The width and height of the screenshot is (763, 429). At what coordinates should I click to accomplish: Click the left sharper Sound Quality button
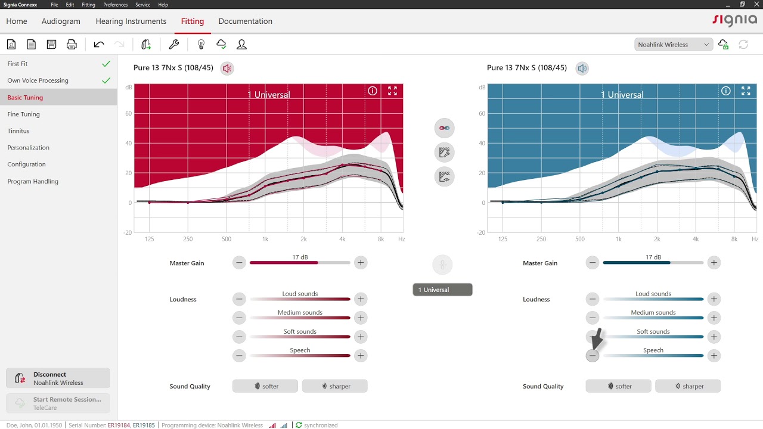click(334, 386)
